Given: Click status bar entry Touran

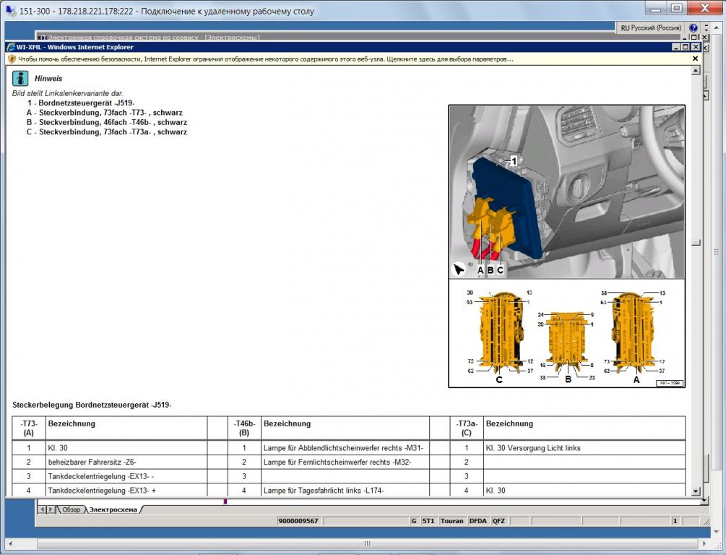Looking at the screenshot, I should click(452, 521).
